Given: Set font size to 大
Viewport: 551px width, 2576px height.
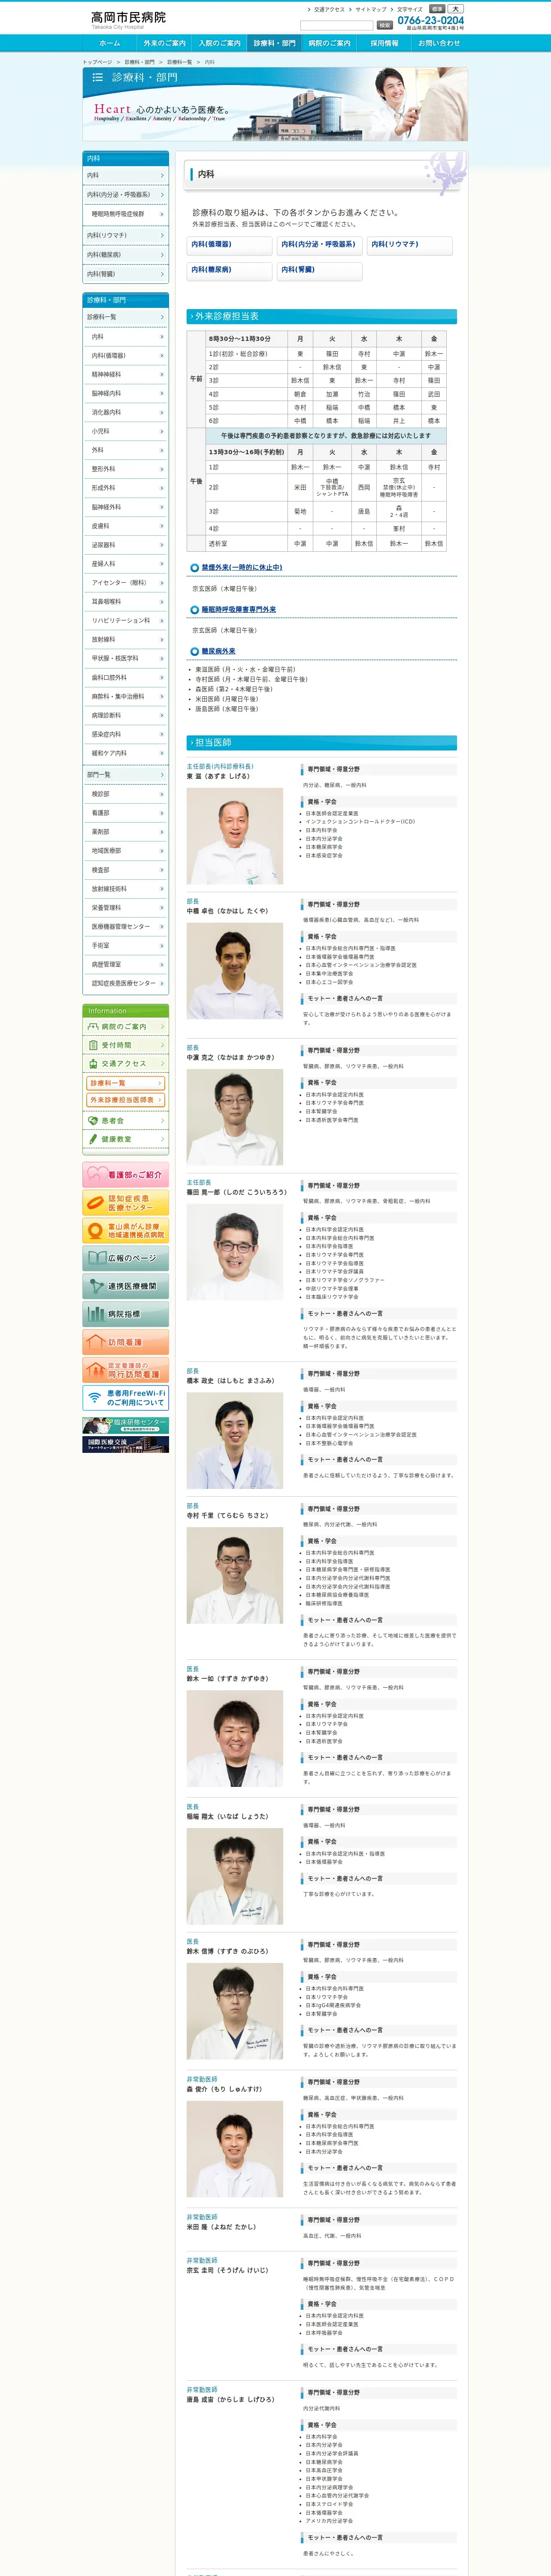Looking at the screenshot, I should pos(456,9).
